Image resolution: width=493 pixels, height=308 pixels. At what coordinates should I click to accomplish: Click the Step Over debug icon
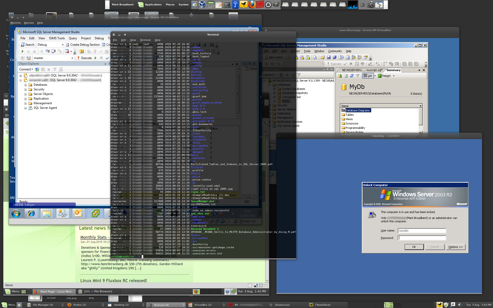pos(53,51)
